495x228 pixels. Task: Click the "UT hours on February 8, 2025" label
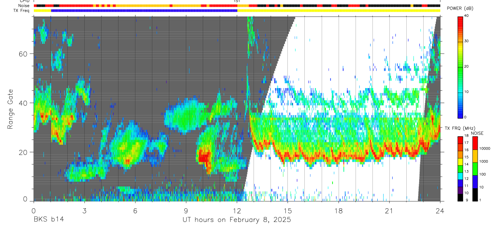(237, 220)
